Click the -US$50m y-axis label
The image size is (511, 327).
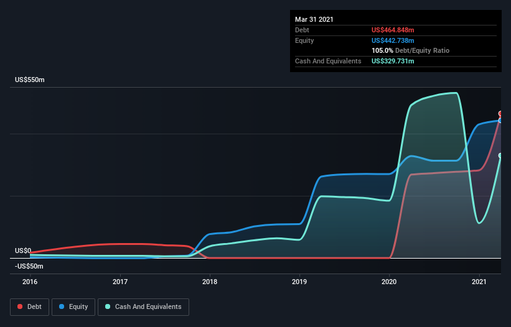coord(29,266)
